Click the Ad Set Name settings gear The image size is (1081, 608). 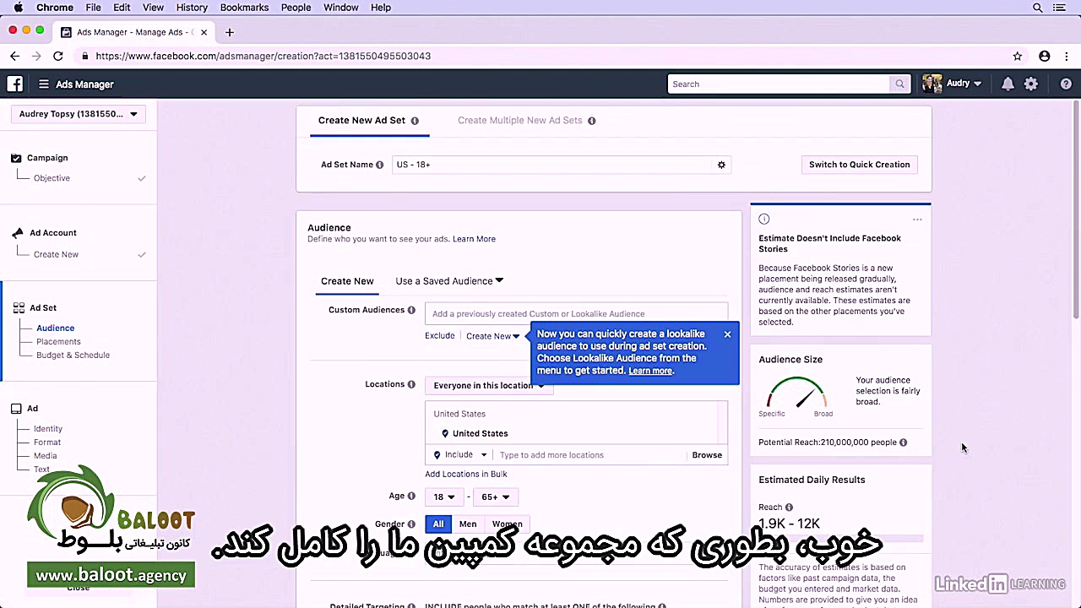(x=721, y=165)
